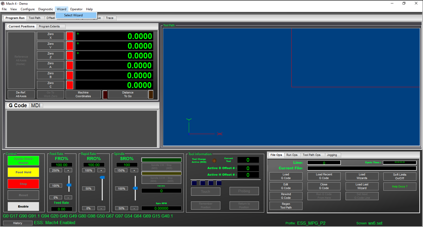The image size is (423, 227).
Task: Open the Run Ops tab
Action: (x=292, y=155)
